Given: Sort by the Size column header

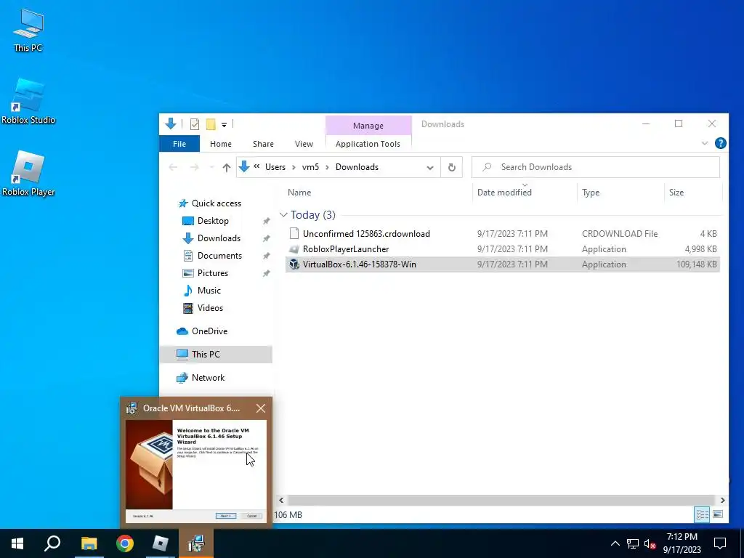Looking at the screenshot, I should click(x=676, y=192).
